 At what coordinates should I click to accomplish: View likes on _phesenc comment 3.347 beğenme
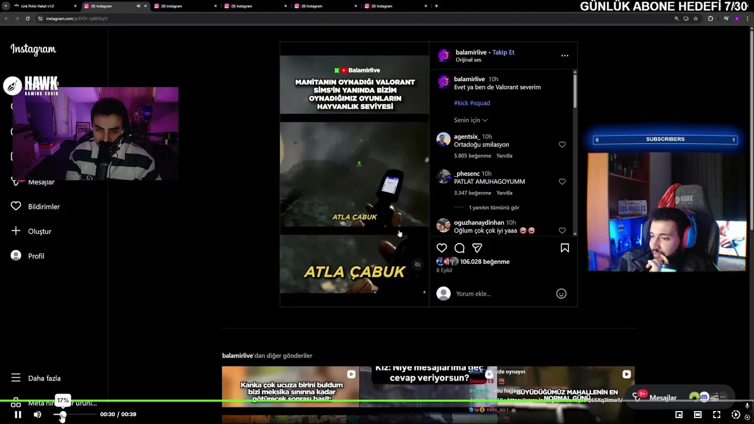click(x=472, y=193)
